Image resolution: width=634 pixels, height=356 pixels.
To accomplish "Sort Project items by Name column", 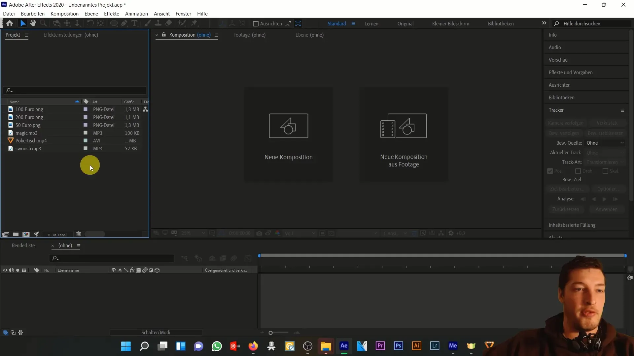I will (15, 102).
